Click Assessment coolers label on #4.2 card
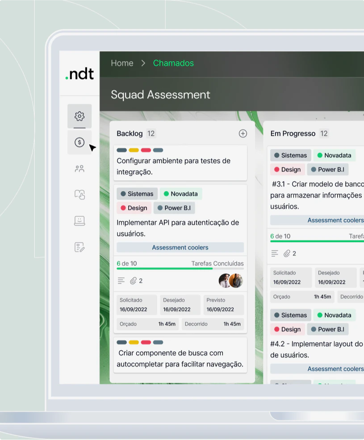This screenshot has width=364, height=440. pos(317,369)
